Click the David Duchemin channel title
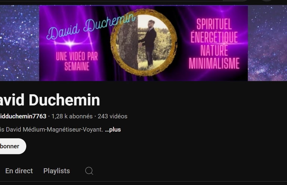 click(x=50, y=100)
